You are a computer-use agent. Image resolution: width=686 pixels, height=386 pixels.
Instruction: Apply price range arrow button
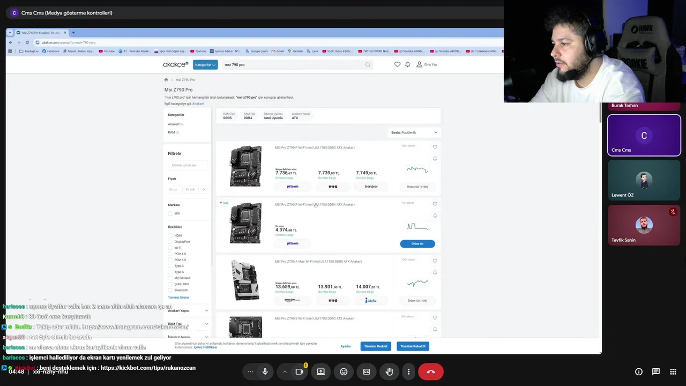coord(204,189)
